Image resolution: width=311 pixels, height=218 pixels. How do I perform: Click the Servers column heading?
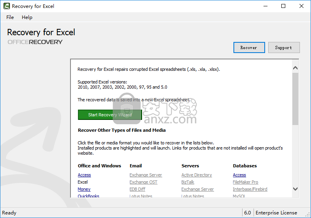190,166
